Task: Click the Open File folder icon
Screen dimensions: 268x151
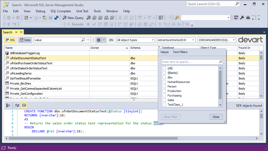Action: pyautogui.click(x=45, y=18)
